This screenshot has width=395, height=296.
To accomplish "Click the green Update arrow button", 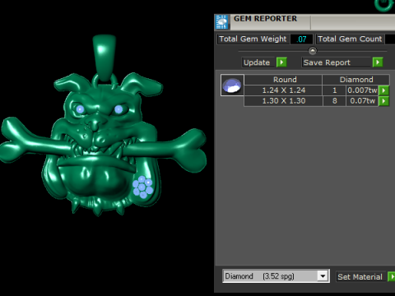I will (x=281, y=62).
